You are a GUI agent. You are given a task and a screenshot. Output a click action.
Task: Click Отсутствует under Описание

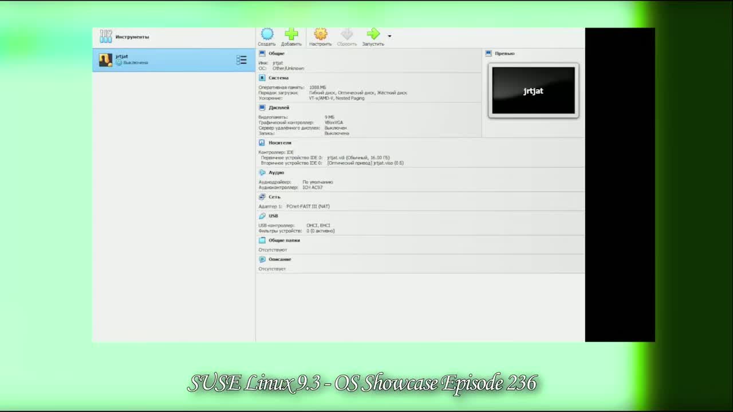point(272,269)
